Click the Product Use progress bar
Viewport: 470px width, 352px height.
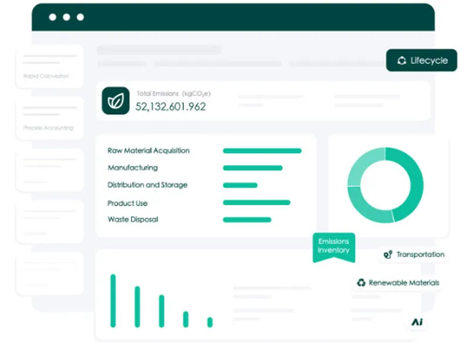[257, 203]
